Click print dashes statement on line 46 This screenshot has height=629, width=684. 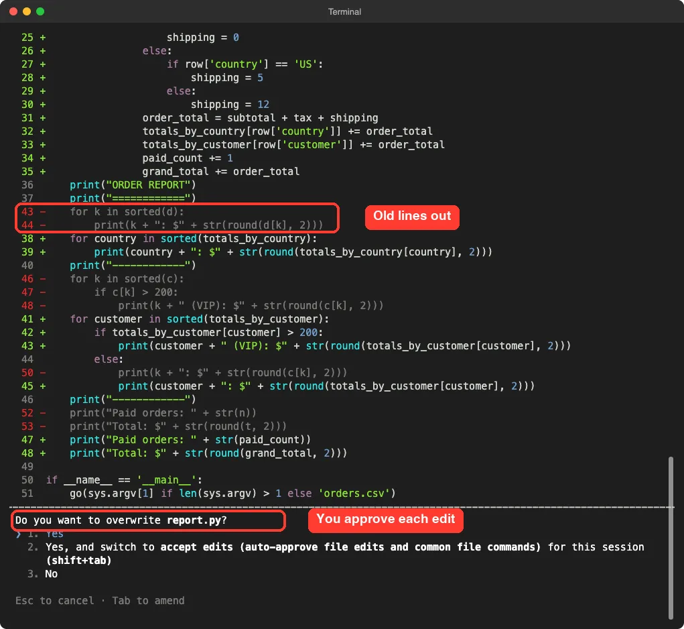(x=133, y=400)
